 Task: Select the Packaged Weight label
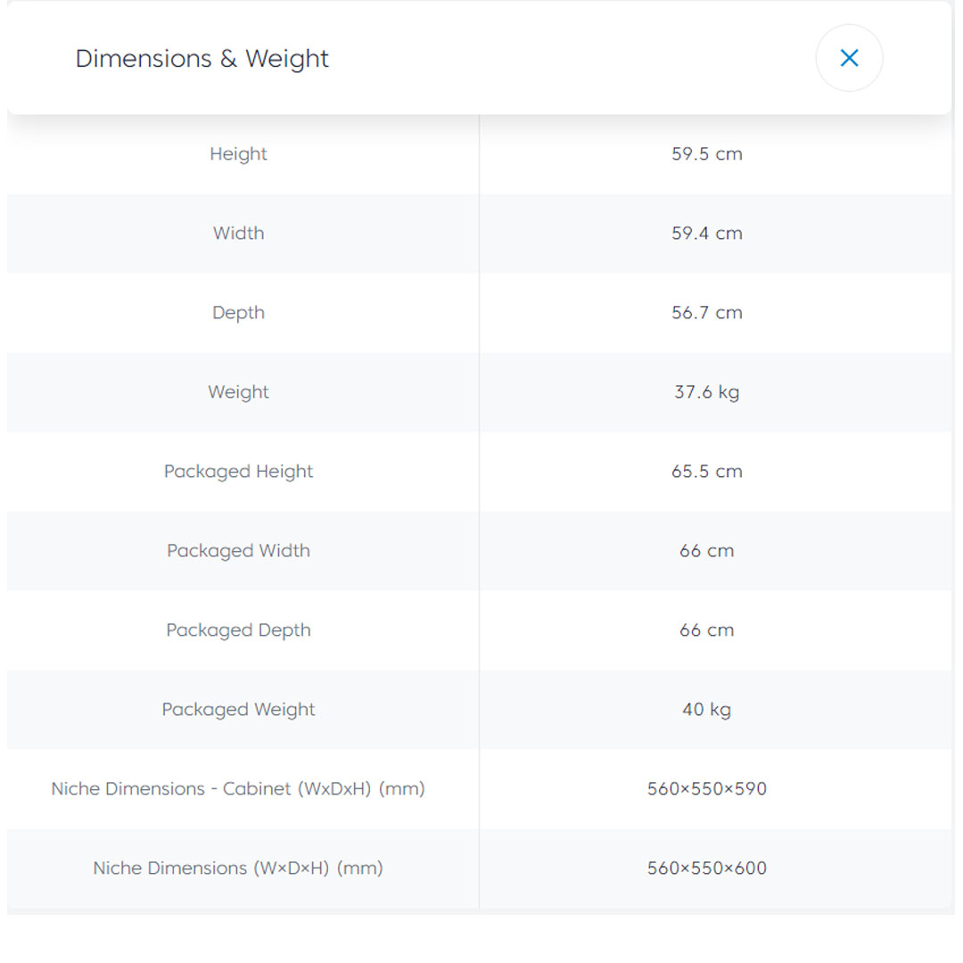tap(238, 709)
